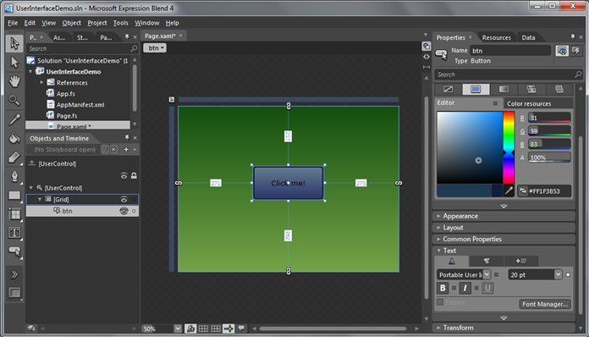Select the Button control tool
Viewport: 589px width, 337px height.
point(14,251)
